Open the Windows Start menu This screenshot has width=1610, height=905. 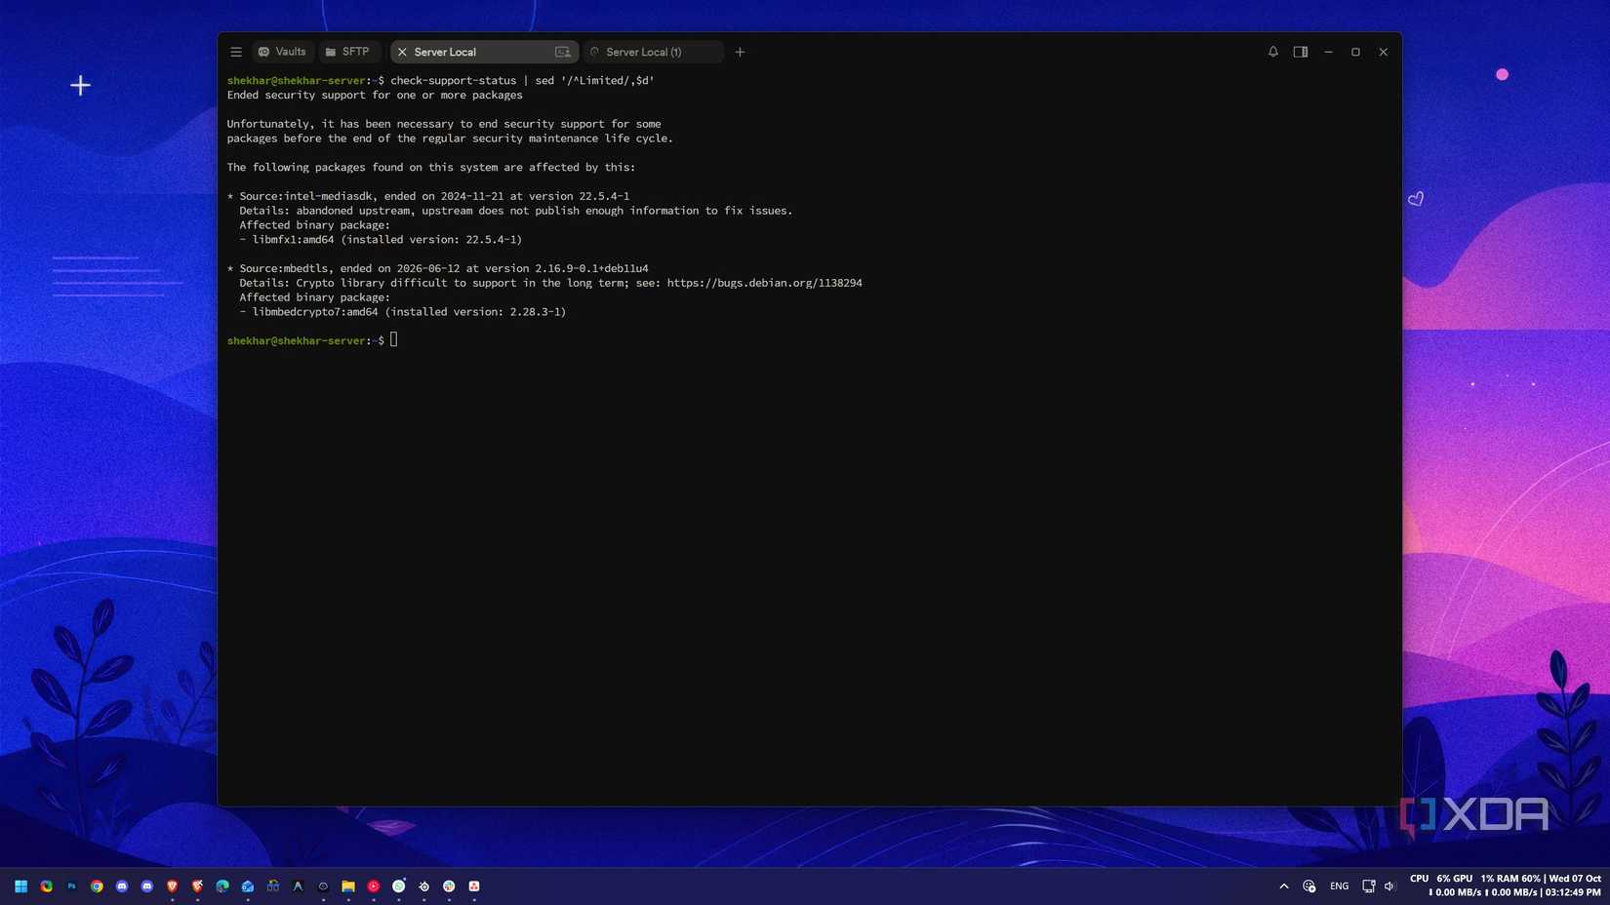coord(20,886)
